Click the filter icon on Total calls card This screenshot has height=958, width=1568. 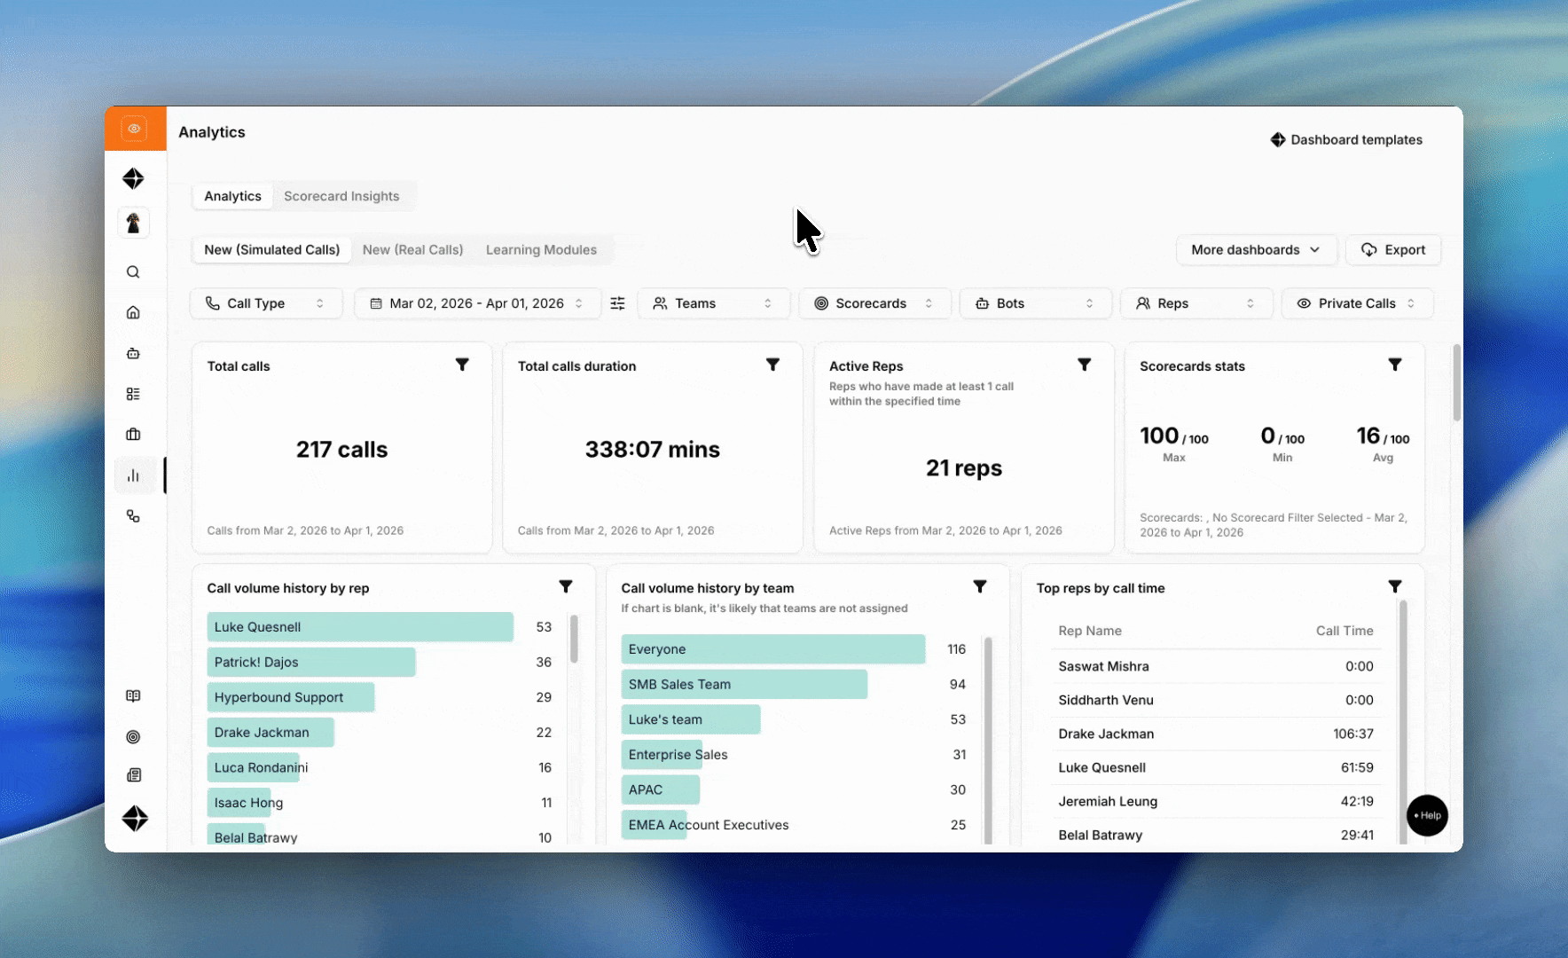462,365
